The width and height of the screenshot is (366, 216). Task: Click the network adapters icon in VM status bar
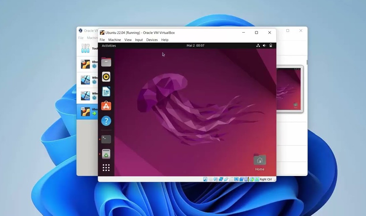(221, 179)
